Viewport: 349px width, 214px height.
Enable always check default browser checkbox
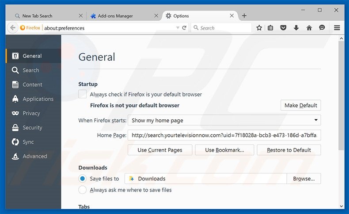83,94
